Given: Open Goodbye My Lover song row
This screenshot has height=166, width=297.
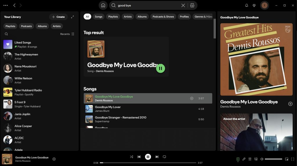Looking at the screenshot, I should tap(148, 109).
